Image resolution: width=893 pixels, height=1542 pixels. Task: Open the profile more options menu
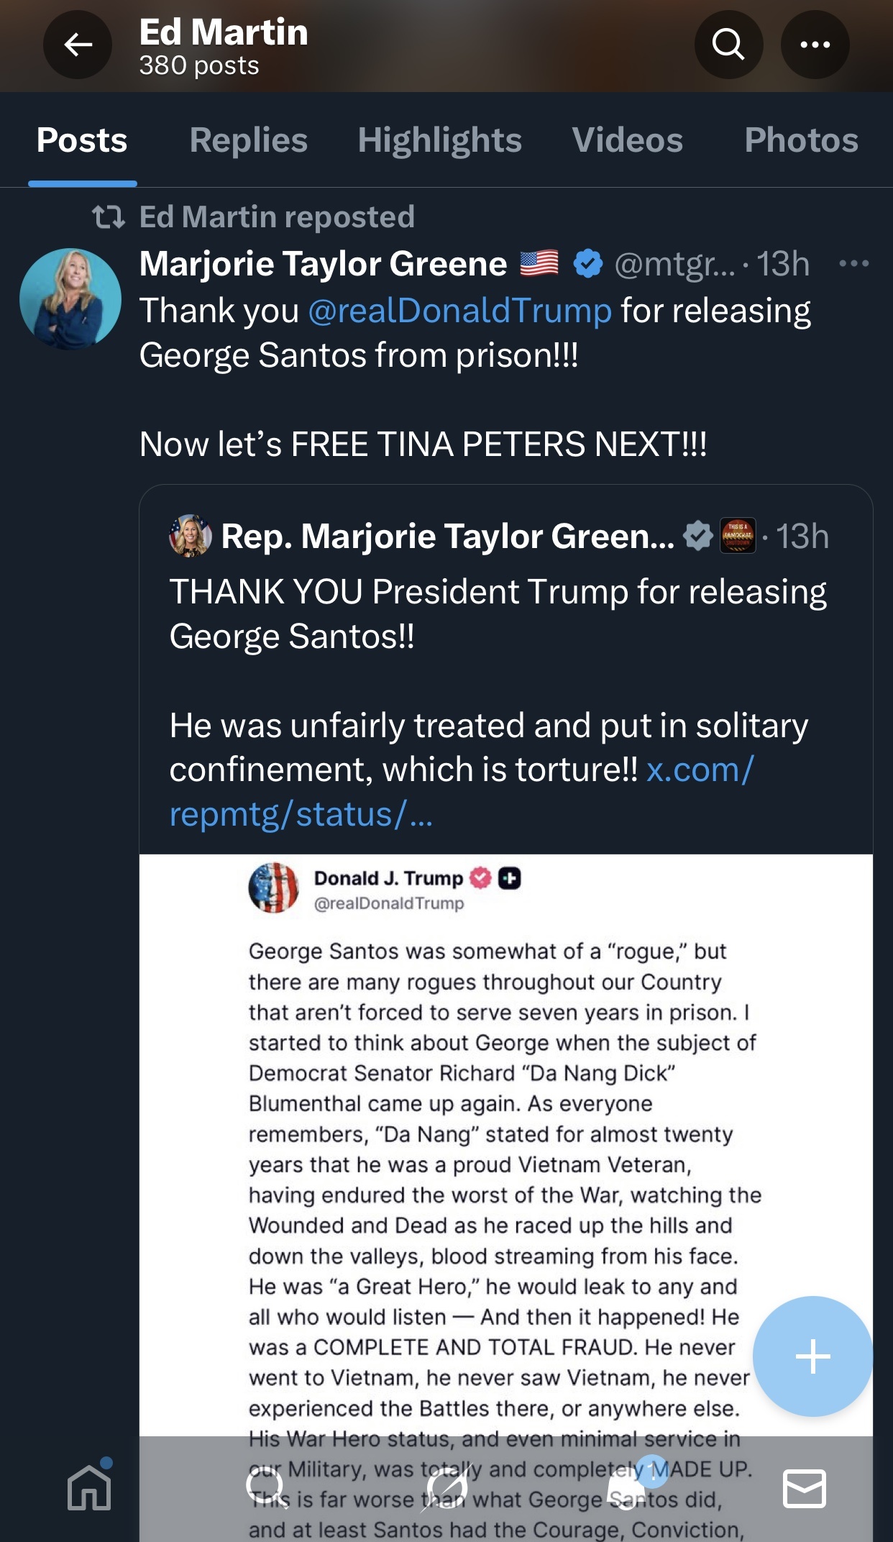tap(815, 45)
